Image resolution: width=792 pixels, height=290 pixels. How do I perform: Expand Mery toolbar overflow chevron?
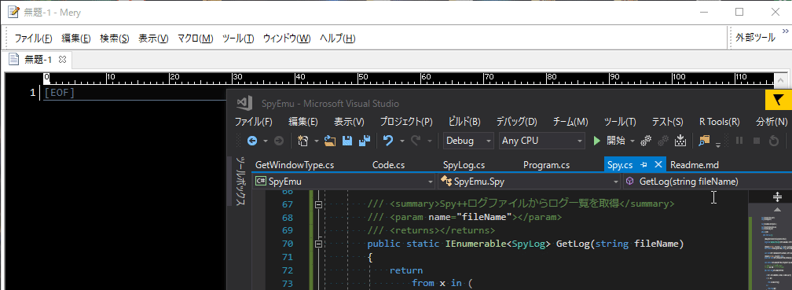pos(785,31)
